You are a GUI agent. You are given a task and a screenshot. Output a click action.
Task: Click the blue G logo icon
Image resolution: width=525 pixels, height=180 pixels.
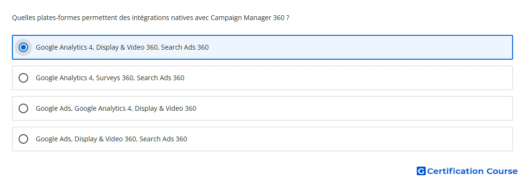pyautogui.click(x=421, y=171)
